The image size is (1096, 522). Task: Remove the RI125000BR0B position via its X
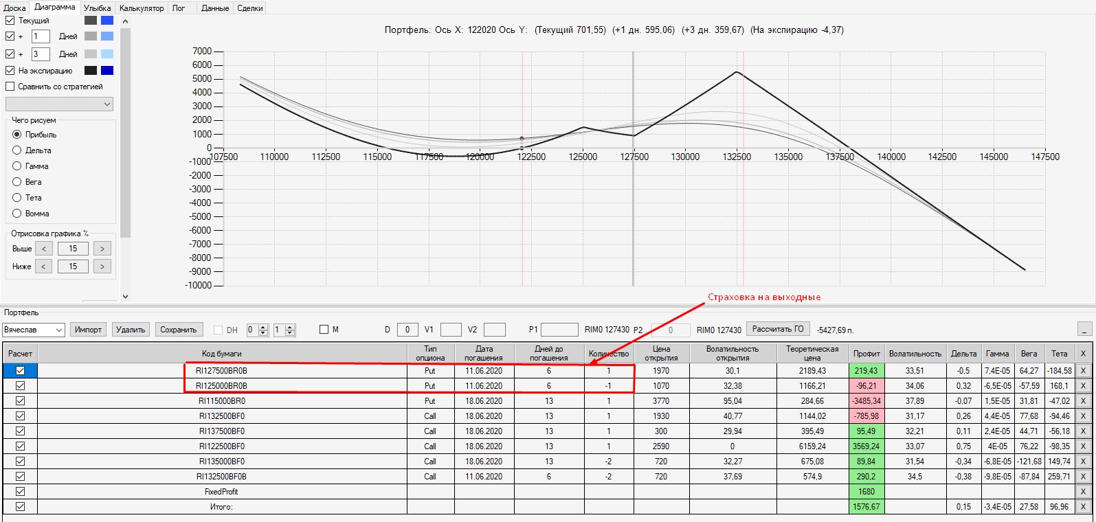point(1083,386)
